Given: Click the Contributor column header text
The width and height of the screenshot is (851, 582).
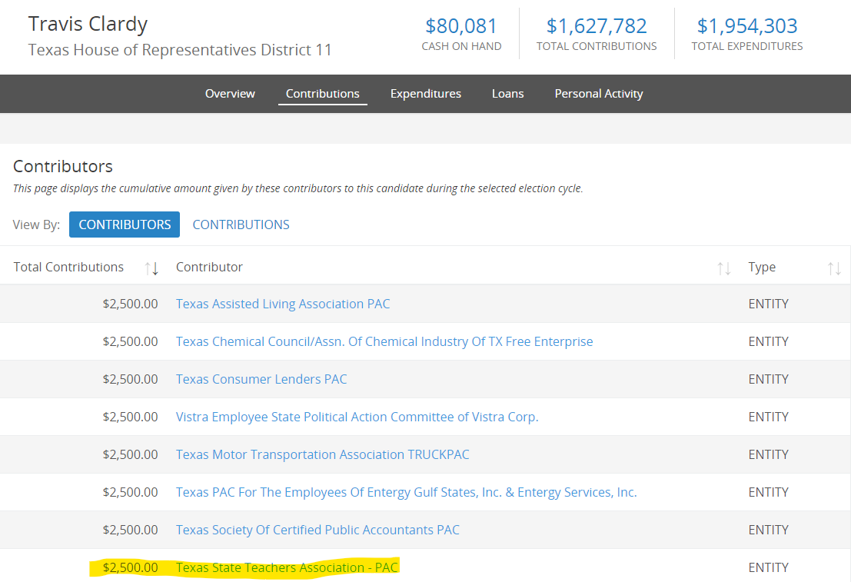Looking at the screenshot, I should pos(209,267).
